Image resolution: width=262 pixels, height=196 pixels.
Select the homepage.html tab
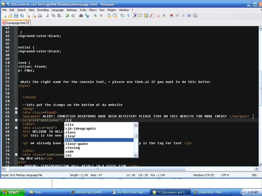point(16,23)
